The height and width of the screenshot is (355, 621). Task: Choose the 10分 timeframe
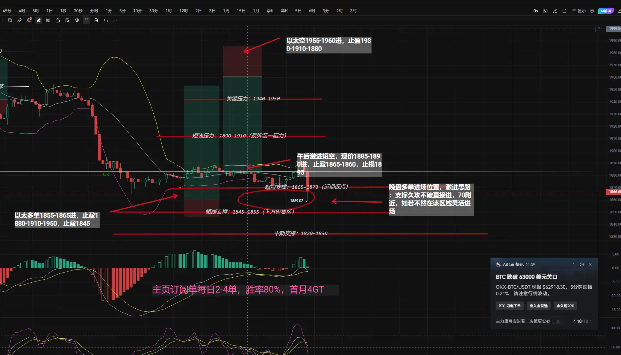click(137, 11)
